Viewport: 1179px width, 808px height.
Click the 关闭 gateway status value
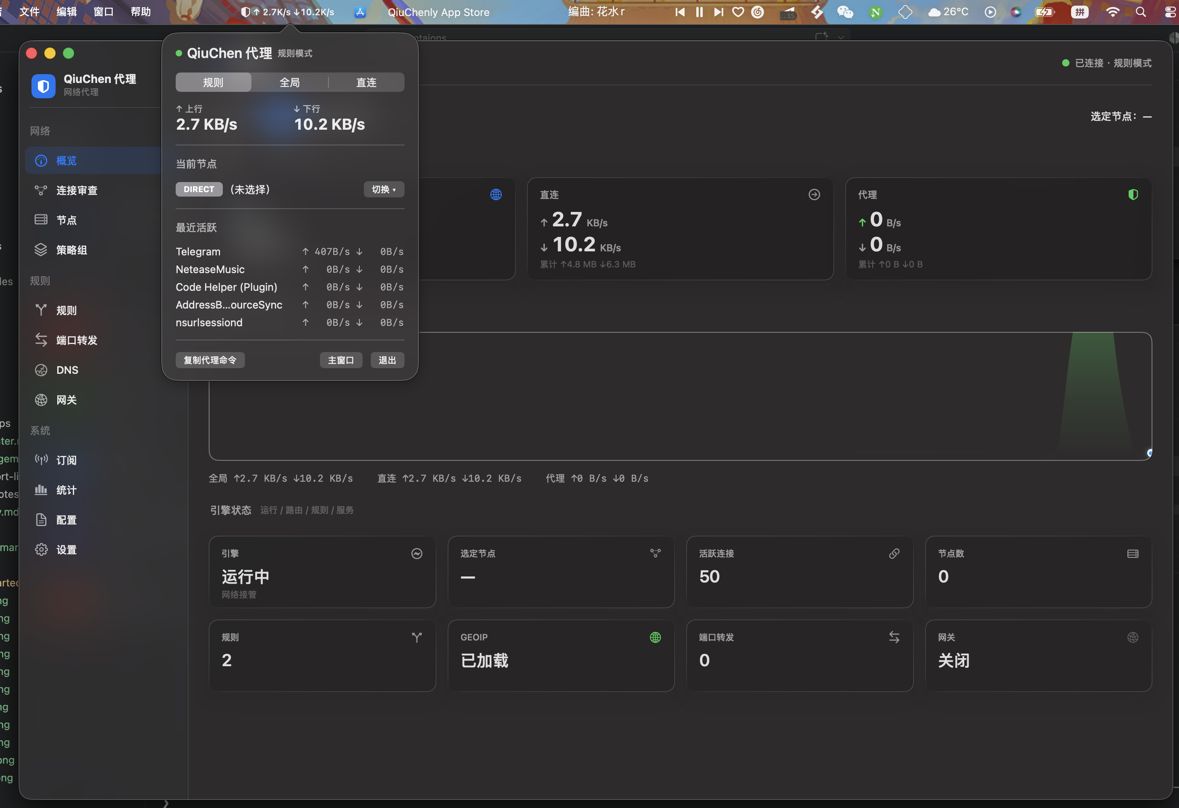[954, 661]
